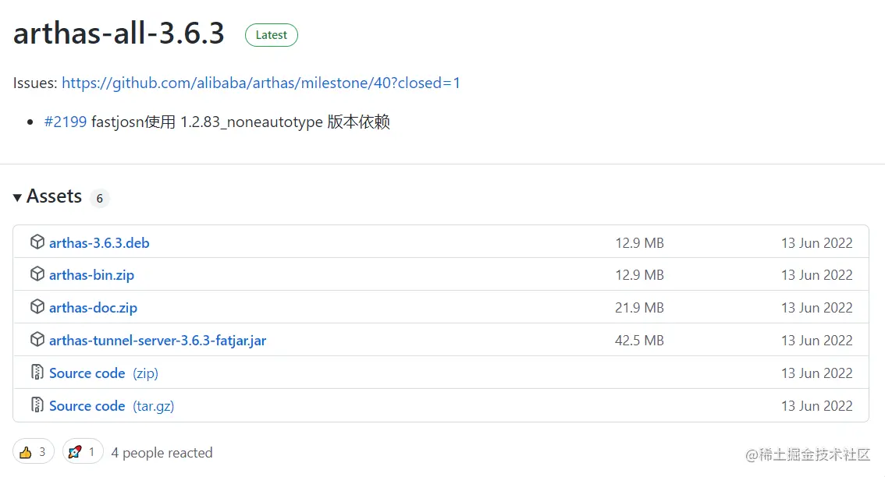The image size is (885, 477).
Task: Click the zip file icon beside Source code (zip)
Action: coord(37,372)
